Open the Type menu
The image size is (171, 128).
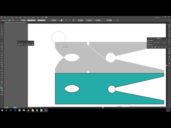point(16,17)
